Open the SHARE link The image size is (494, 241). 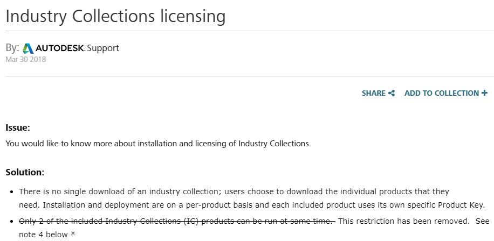point(378,93)
